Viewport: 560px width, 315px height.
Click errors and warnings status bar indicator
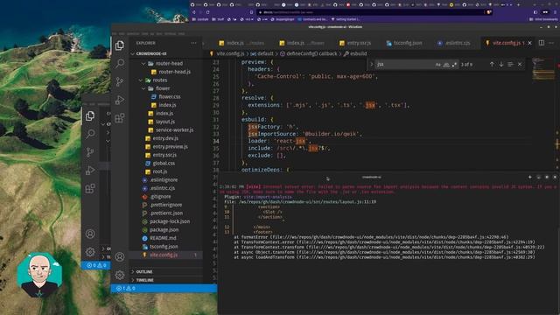(126, 288)
